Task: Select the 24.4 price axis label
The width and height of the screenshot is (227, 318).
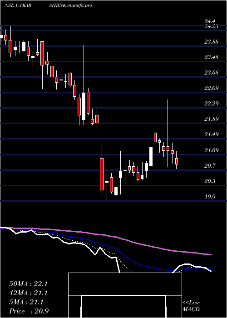Action: tap(210, 21)
